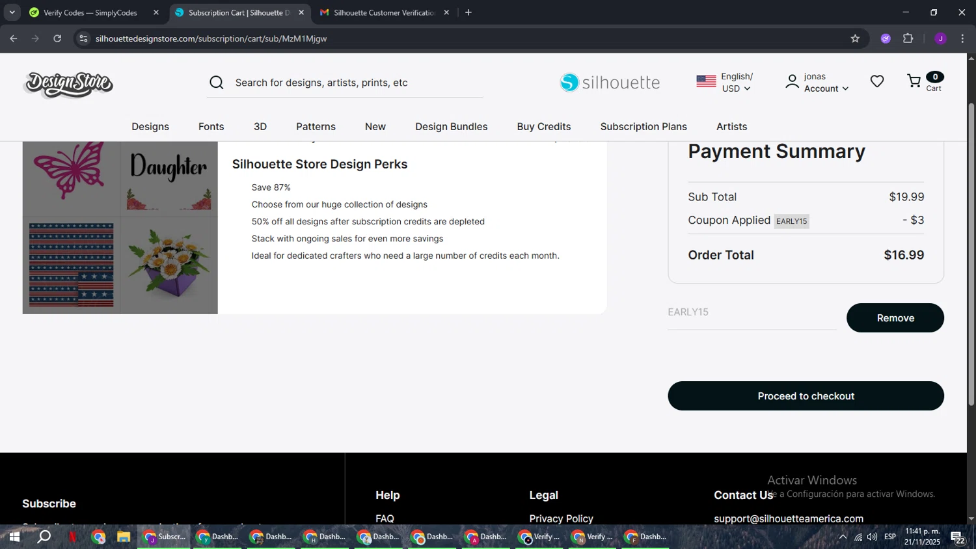The height and width of the screenshot is (549, 976).
Task: Open the browser extensions puzzle icon
Action: click(908, 38)
